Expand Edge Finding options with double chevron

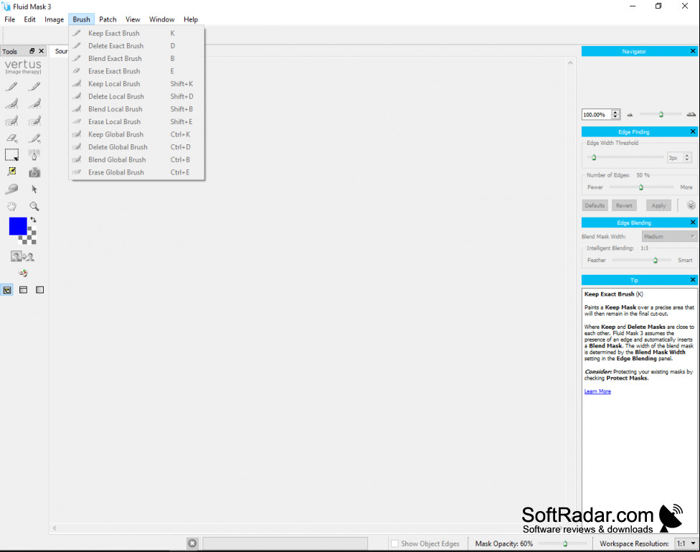pyautogui.click(x=691, y=205)
